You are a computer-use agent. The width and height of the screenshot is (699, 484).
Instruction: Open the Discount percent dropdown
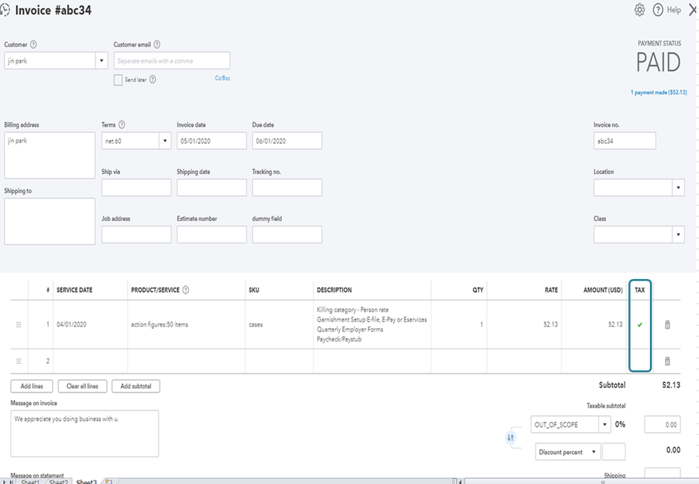[x=594, y=452]
